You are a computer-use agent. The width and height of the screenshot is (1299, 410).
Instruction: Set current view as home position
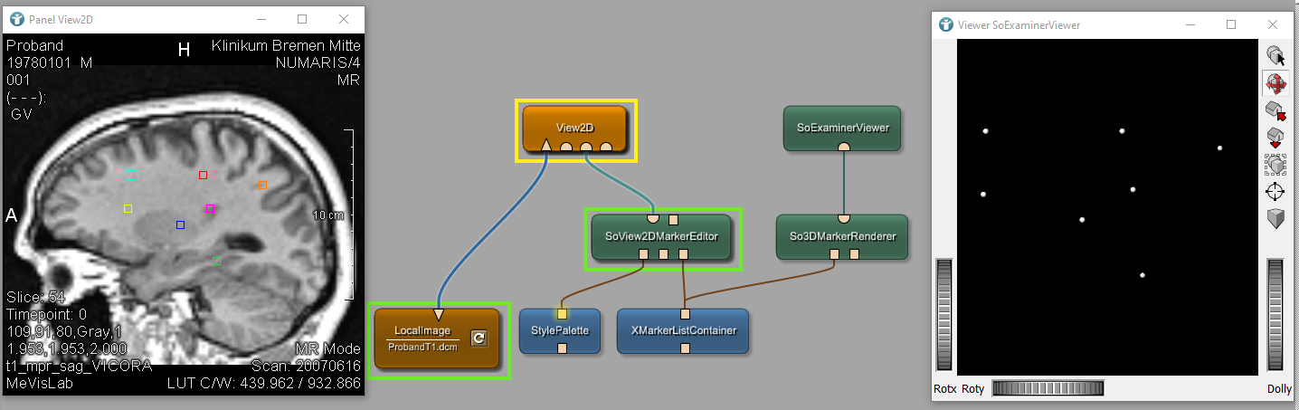click(x=1275, y=138)
